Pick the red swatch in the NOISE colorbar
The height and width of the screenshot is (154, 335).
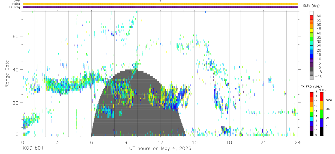321,97
